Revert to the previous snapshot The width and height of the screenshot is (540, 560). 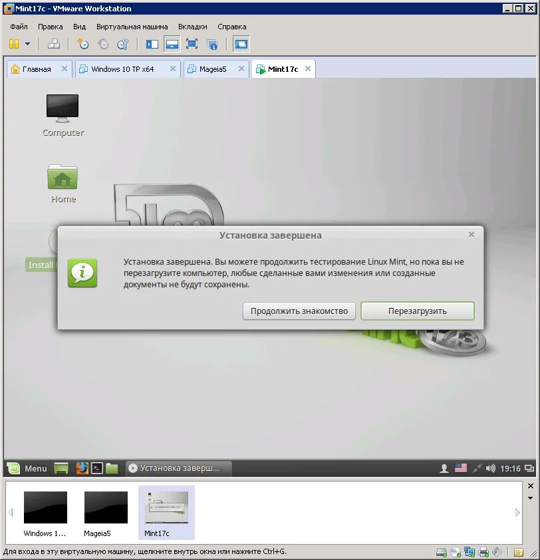103,44
